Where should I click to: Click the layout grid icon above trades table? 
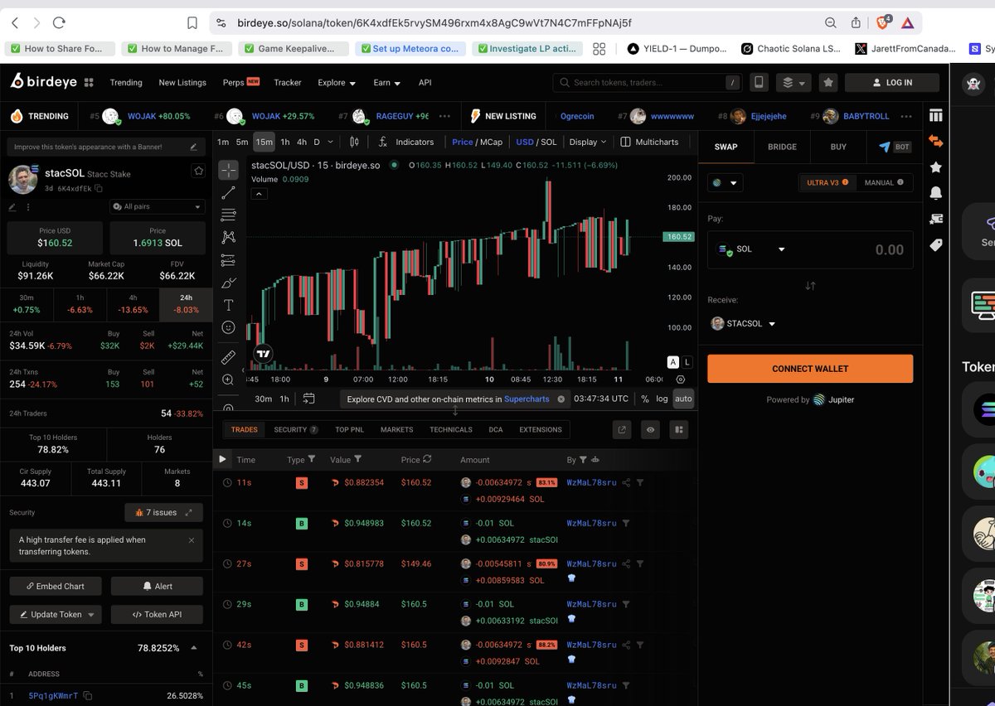(x=678, y=429)
